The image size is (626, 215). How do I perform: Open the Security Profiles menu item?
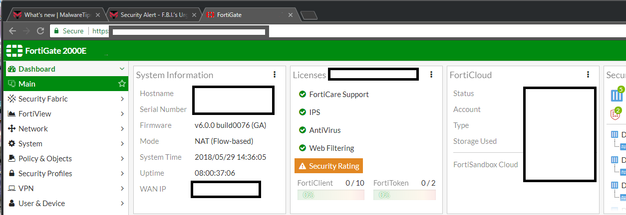[x=66, y=174]
